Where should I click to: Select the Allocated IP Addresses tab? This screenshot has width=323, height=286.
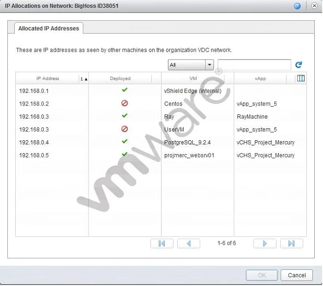coord(48,28)
